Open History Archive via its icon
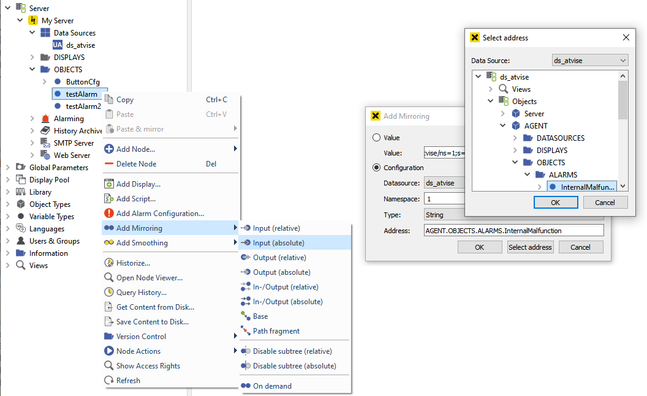Image resolution: width=647 pixels, height=396 pixels. click(x=45, y=130)
